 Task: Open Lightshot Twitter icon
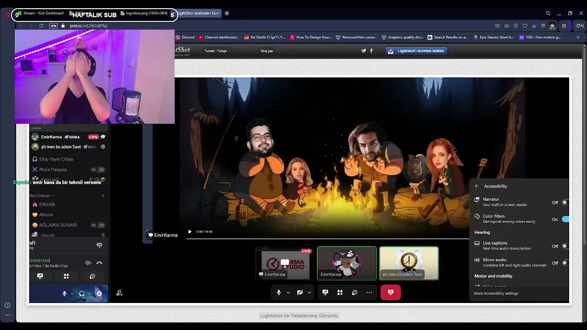[364, 51]
